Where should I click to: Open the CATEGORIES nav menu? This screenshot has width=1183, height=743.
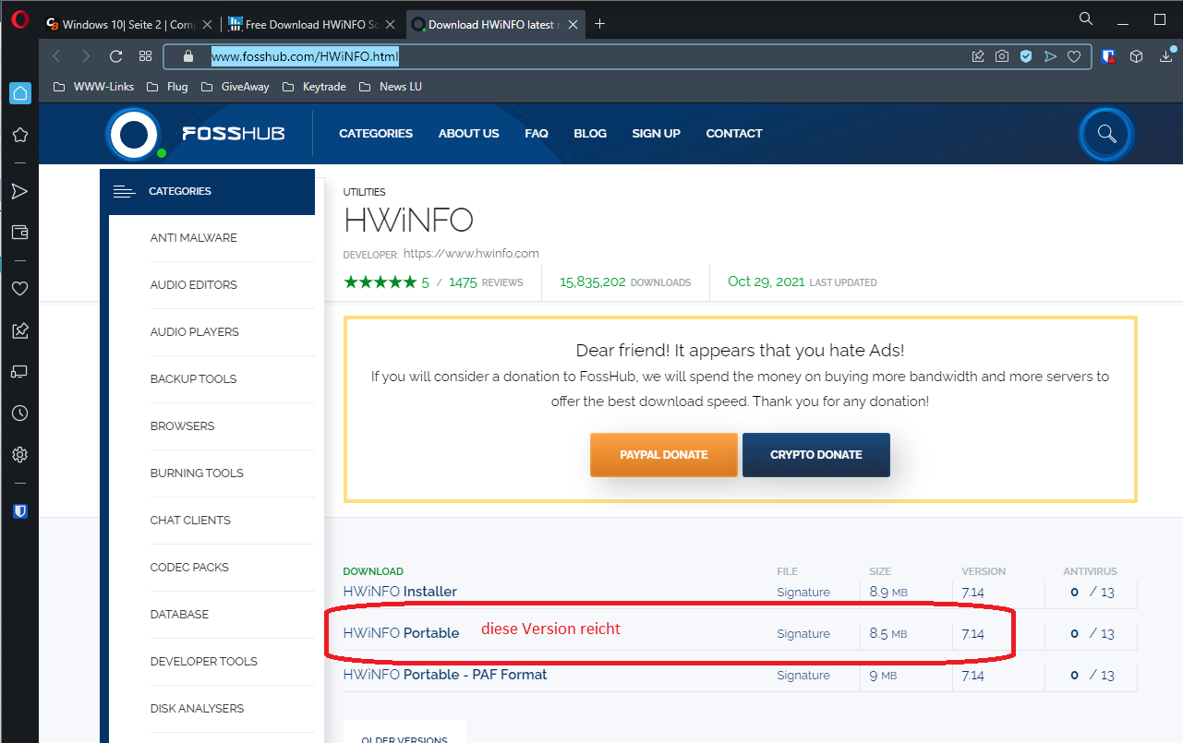click(x=376, y=134)
